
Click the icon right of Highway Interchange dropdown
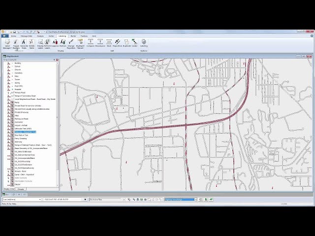pos(200,200)
